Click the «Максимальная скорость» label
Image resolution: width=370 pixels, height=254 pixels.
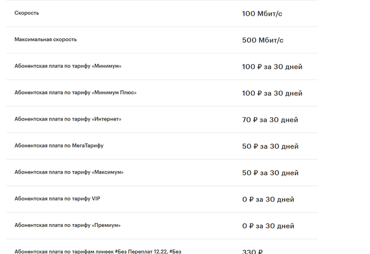[45, 39]
